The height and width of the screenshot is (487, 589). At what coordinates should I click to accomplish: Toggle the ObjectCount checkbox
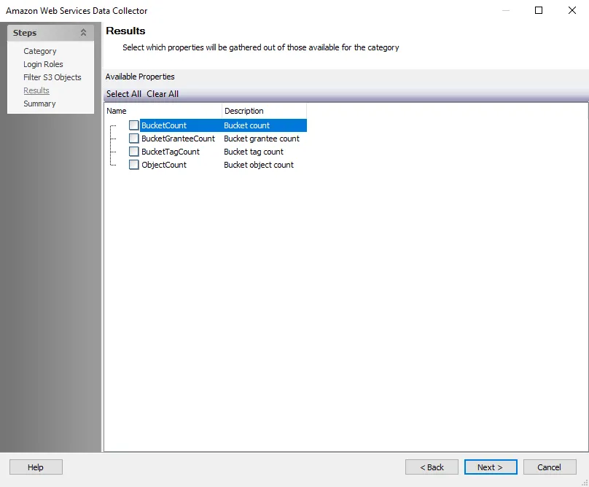tap(133, 165)
